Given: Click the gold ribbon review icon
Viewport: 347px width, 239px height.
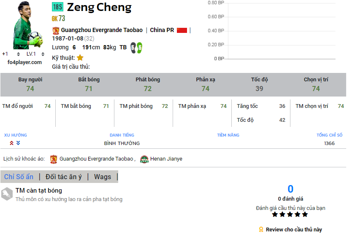Looking at the screenshot, I should coord(261,230).
